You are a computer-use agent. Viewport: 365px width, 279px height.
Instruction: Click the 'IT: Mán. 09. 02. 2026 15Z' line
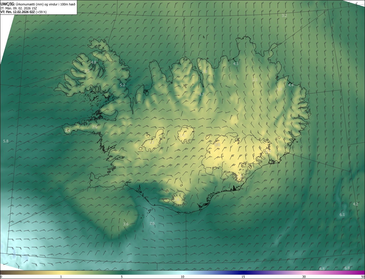pyautogui.click(x=19, y=8)
